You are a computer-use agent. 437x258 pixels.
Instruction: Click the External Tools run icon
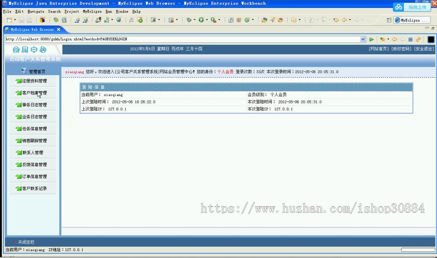pyautogui.click(x=214, y=20)
